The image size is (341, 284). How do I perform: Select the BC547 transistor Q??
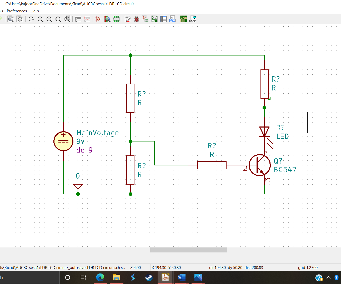[x=260, y=165]
